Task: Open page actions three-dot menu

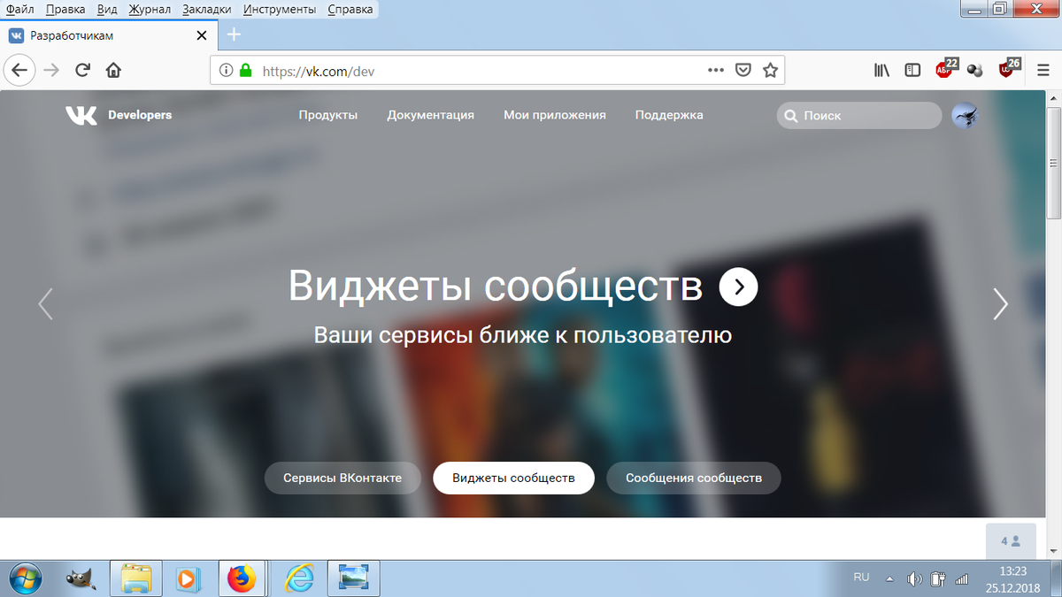Action: (716, 70)
